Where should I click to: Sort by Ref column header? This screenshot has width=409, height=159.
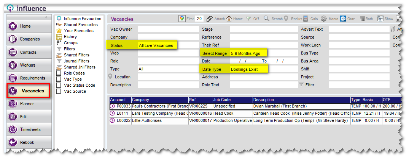(201, 100)
